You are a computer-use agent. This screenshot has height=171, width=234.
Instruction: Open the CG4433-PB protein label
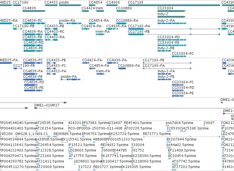[x=56, y=60]
